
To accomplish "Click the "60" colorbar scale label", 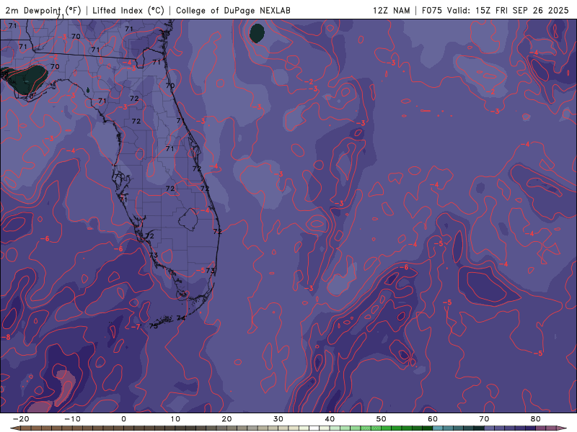I will pos(433,419).
